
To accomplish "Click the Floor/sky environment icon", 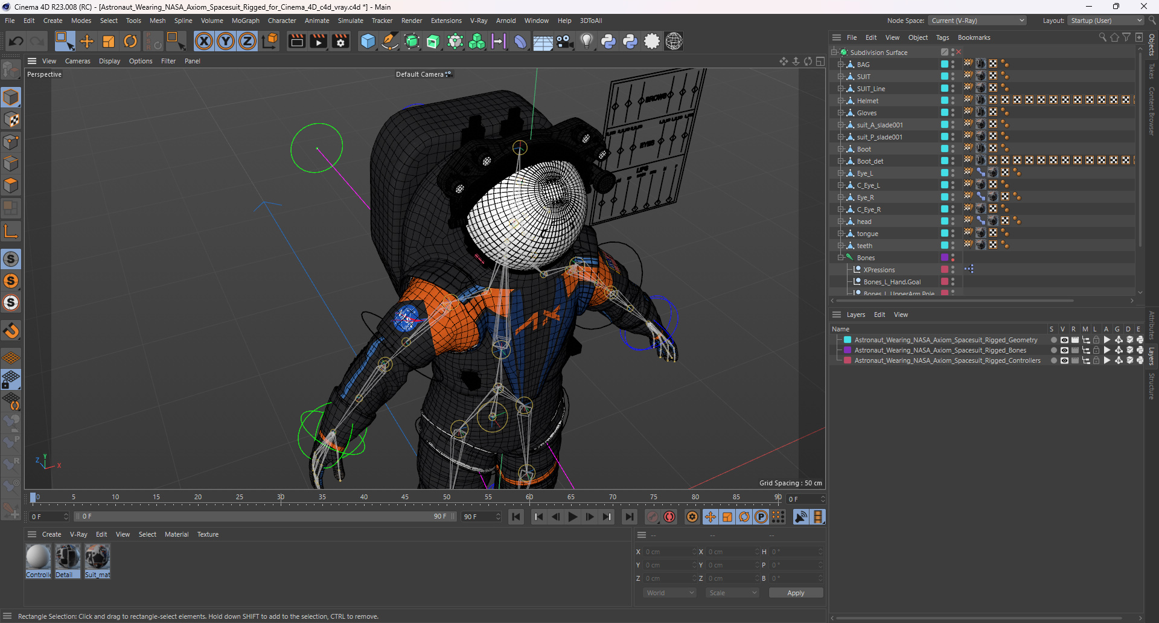I will click(543, 41).
